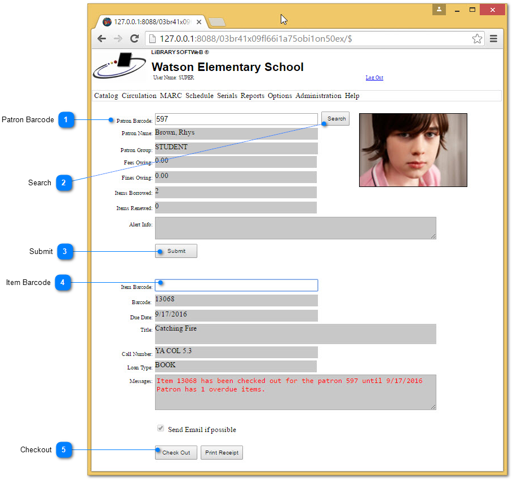Click the browser back arrow
The image size is (513, 481).
pyautogui.click(x=101, y=39)
